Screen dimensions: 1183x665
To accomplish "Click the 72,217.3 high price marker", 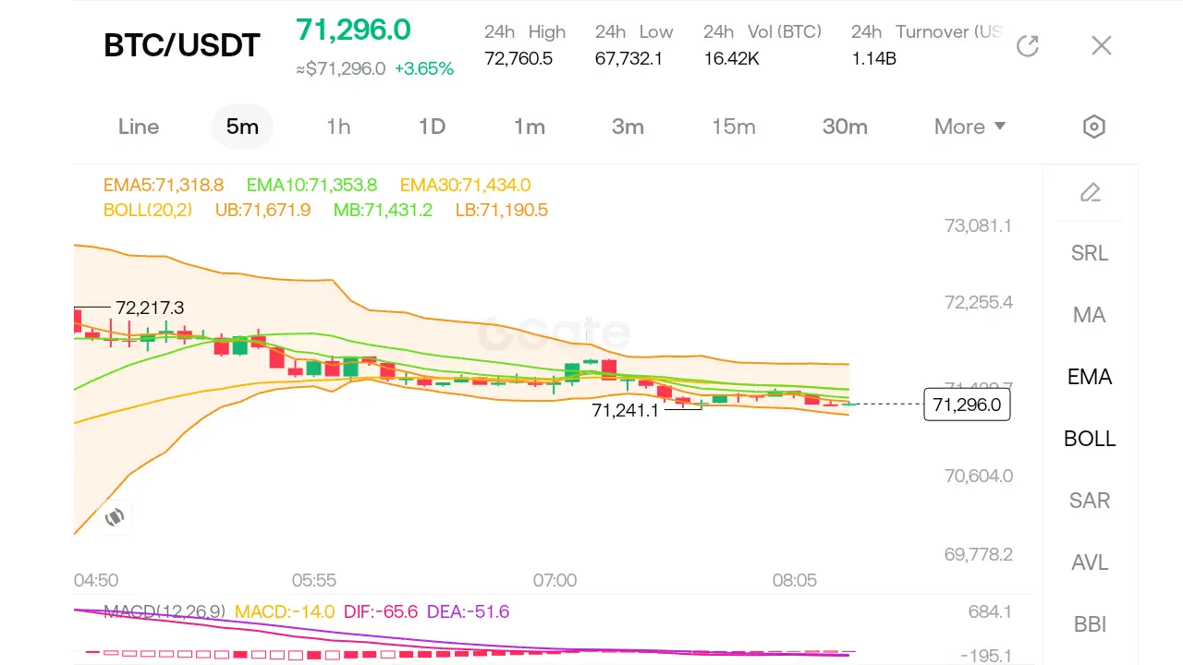I will [x=150, y=308].
